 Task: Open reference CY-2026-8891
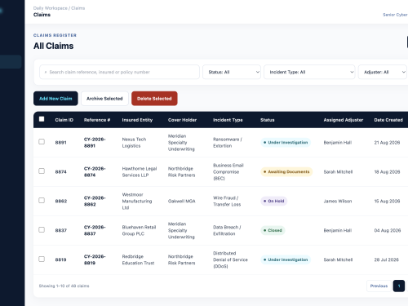click(x=95, y=143)
